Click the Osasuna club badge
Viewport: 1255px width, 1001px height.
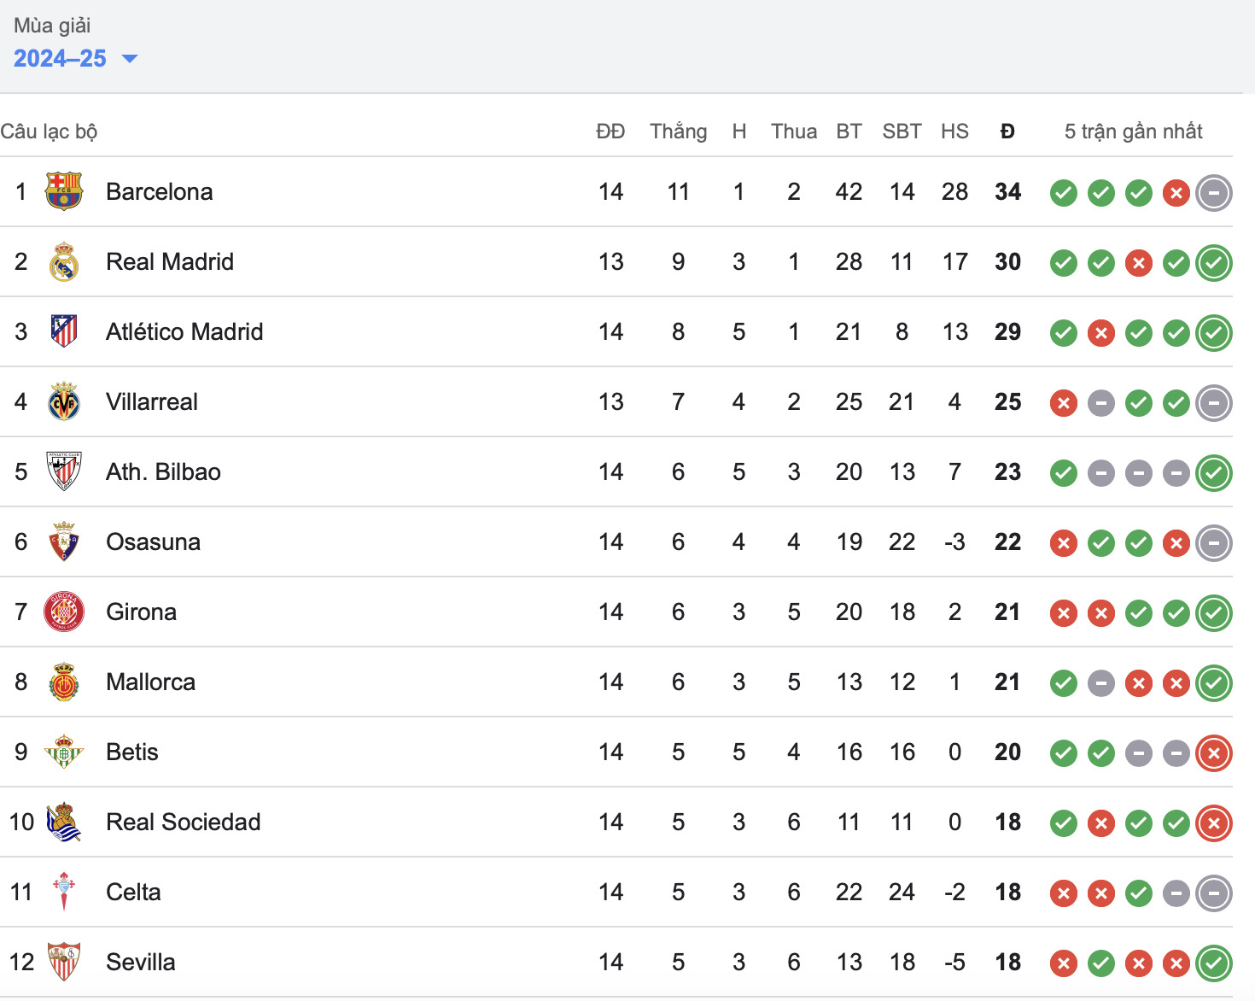pyautogui.click(x=63, y=541)
